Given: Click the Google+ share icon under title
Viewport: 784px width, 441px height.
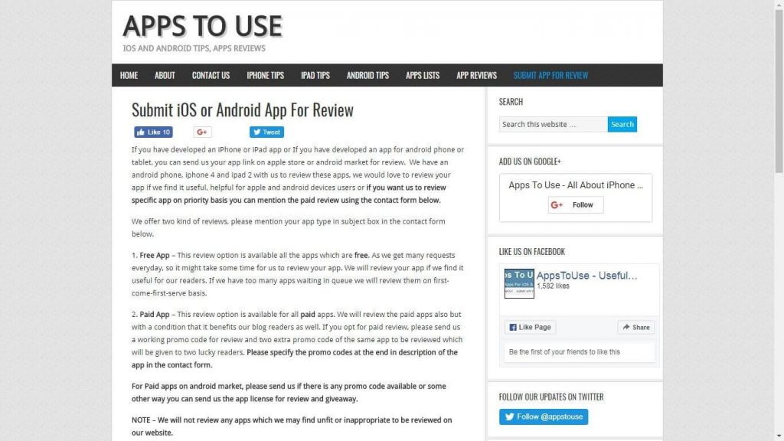Looking at the screenshot, I should (x=202, y=132).
